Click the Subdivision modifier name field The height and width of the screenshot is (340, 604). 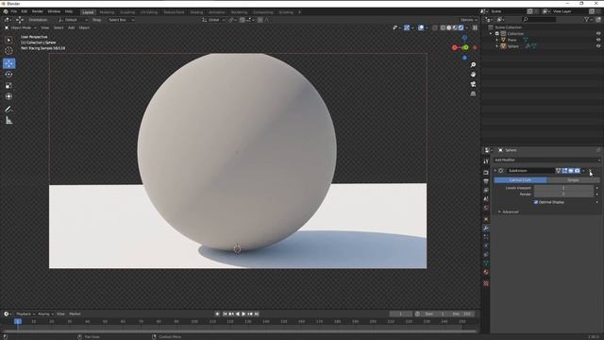coord(530,170)
